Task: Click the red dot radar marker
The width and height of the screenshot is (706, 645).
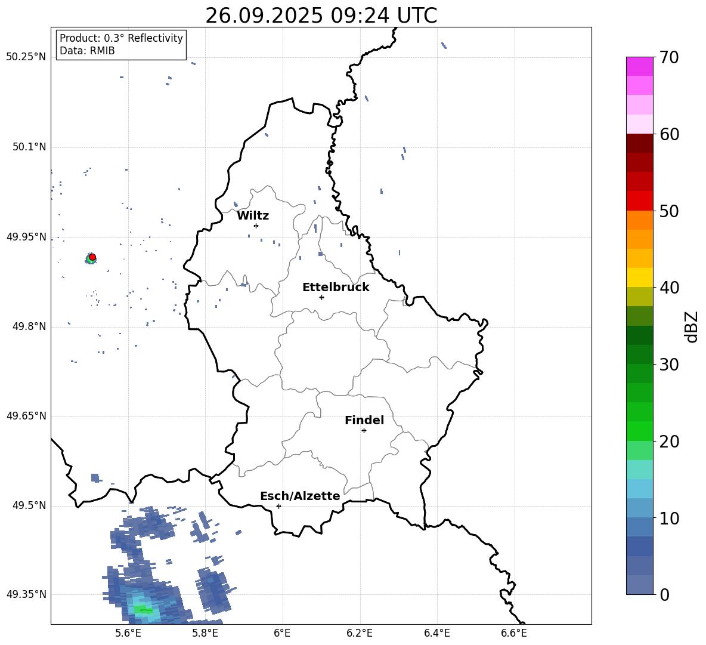Action: 92,257
